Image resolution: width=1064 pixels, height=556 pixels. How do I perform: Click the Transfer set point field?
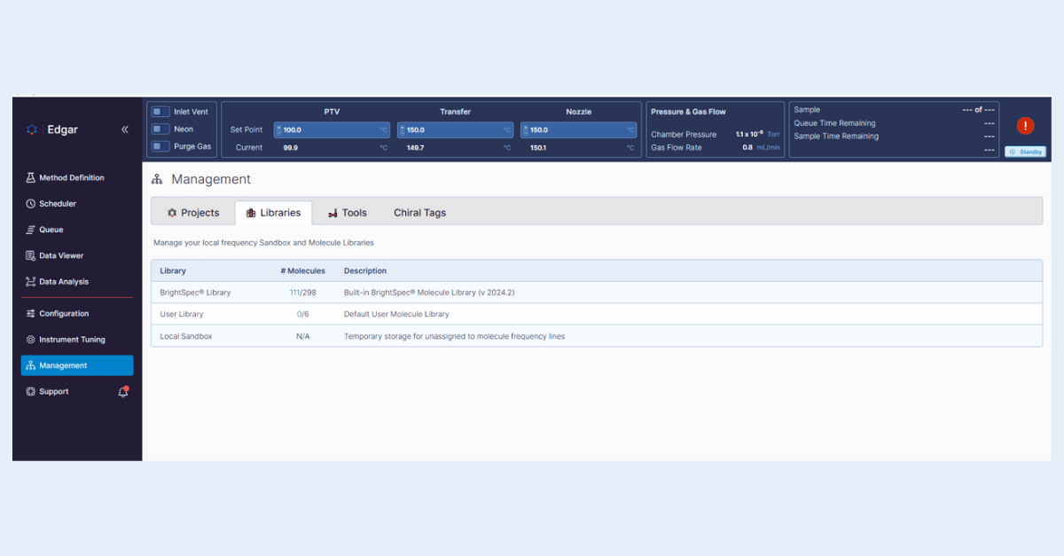click(455, 129)
